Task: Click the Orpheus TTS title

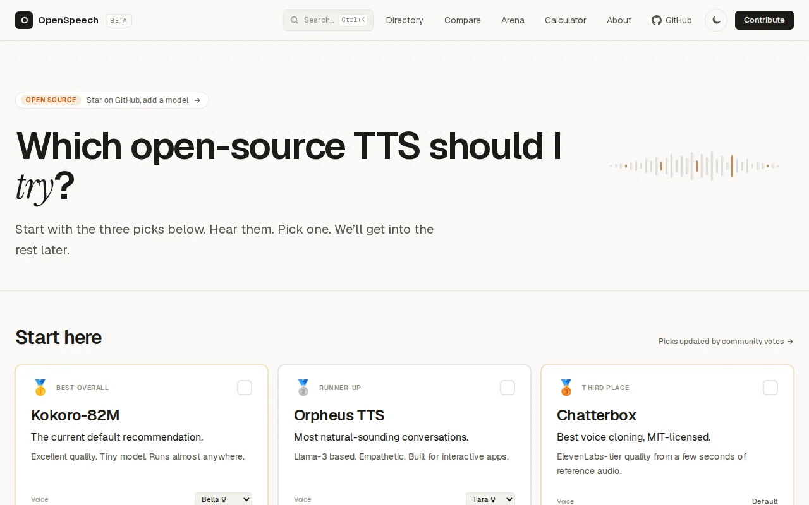Action: 339,415
